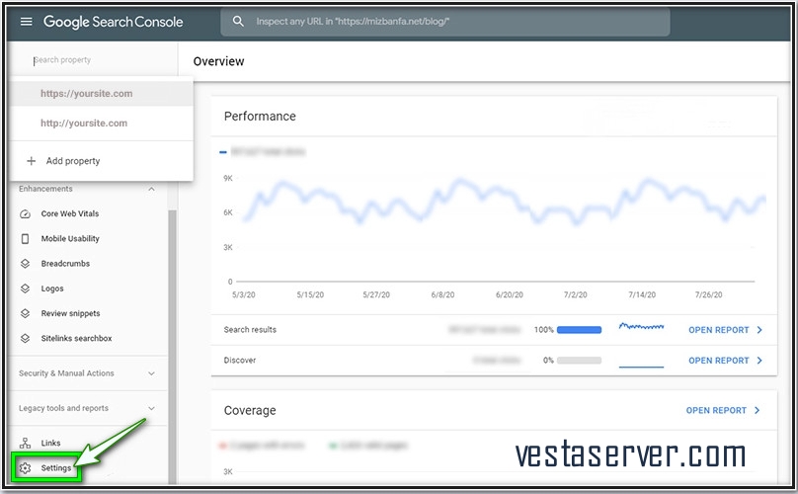Click the Logos layers icon
The width and height of the screenshot is (798, 494).
point(25,288)
